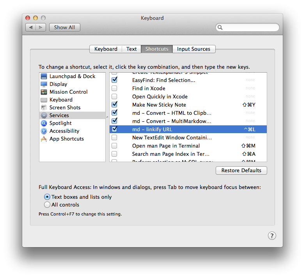Screen dimensions: 305x278
Task: Enable Open man Page in Terminal
Action: [114, 146]
